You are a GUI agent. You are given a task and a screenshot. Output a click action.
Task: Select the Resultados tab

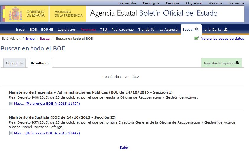pos(40,63)
